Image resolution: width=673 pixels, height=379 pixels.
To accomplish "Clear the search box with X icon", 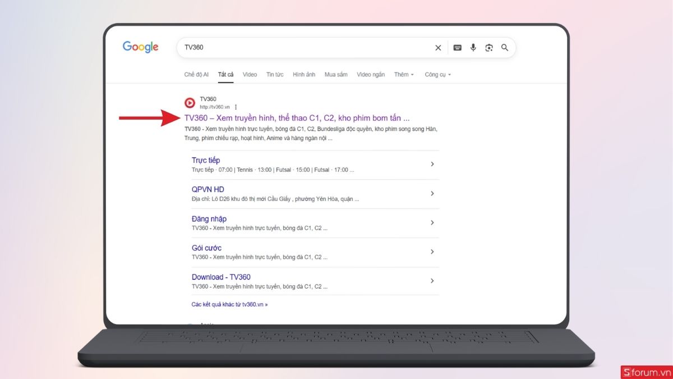I will point(438,48).
